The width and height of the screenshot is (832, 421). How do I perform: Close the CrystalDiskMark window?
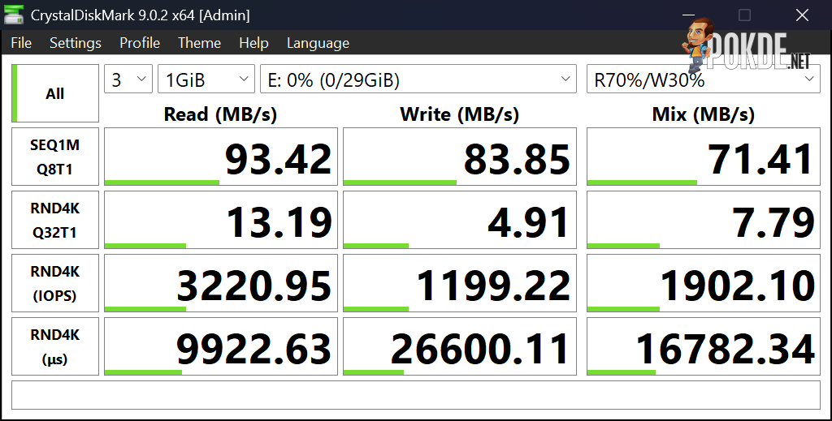[802, 15]
